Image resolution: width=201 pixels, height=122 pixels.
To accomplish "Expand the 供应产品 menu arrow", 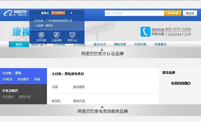I will coord(46,45).
